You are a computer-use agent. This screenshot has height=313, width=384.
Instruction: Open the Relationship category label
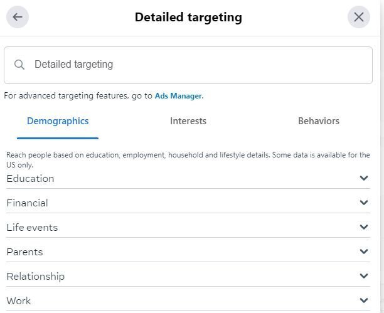tap(36, 277)
